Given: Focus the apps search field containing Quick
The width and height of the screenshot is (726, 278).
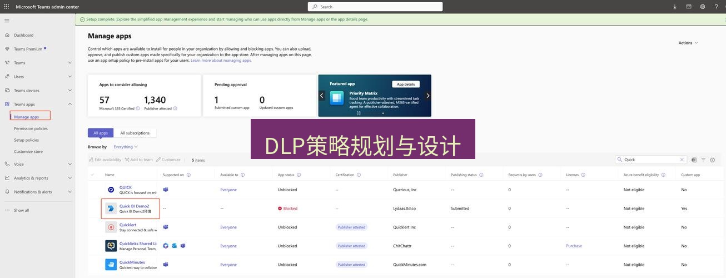Looking at the screenshot, I should [651, 160].
